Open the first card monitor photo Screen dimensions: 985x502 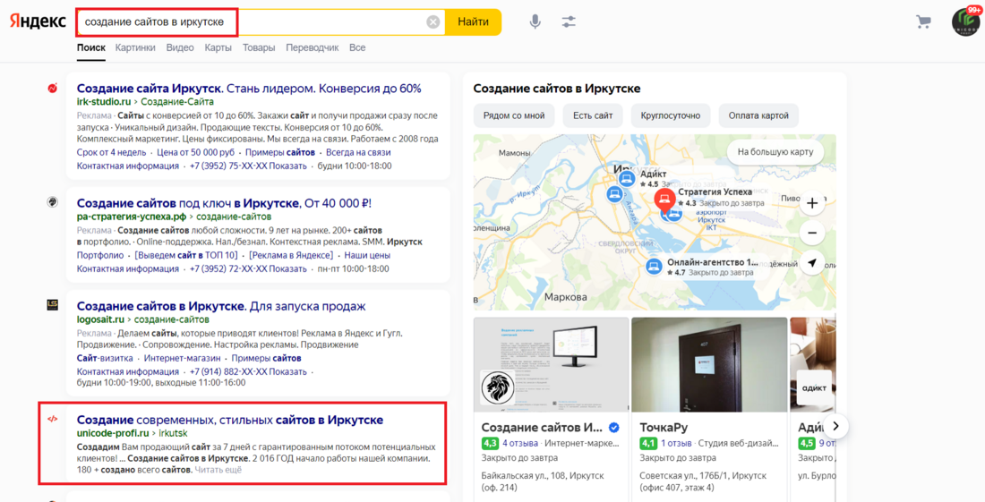(551, 364)
